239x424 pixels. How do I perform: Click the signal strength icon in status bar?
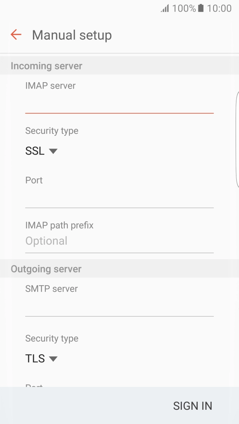(x=163, y=8)
